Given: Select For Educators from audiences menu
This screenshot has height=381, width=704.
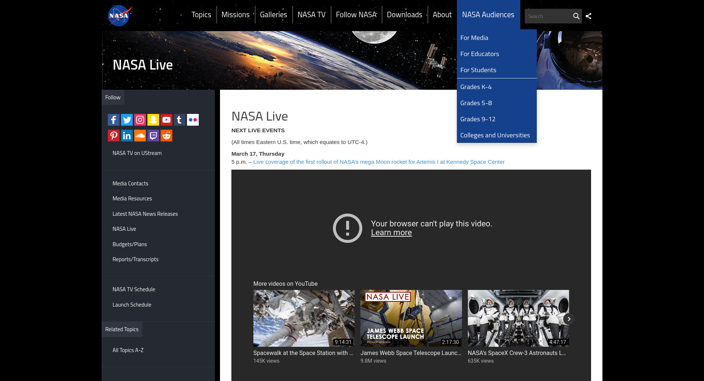Looking at the screenshot, I should 480,54.
